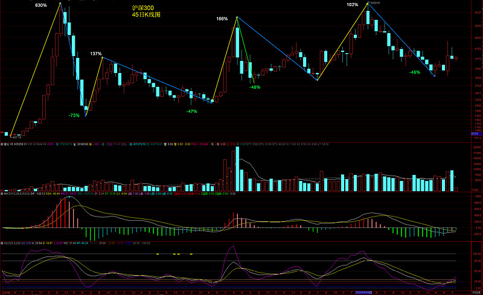Click the small icon beside volume indicator

(2, 144)
